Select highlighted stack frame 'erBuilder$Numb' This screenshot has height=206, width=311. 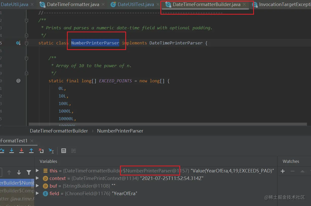click(x=17, y=183)
